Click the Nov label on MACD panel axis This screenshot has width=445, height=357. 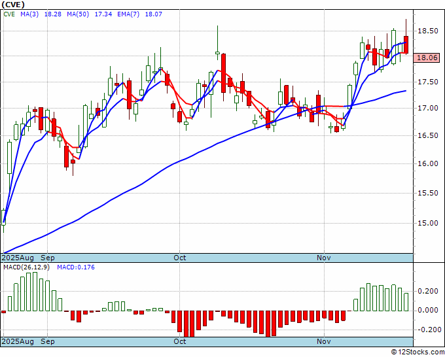click(324, 341)
